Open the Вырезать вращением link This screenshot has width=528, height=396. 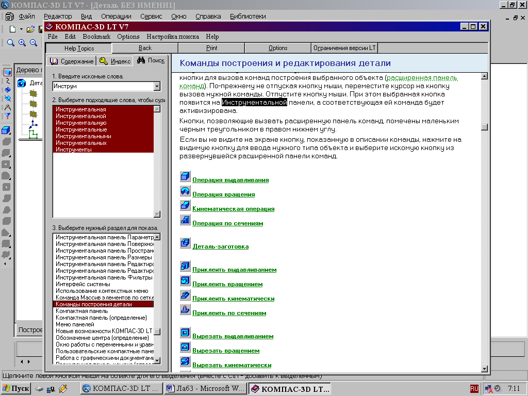[x=226, y=351]
